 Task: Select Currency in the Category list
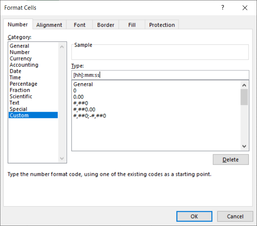tap(21, 59)
